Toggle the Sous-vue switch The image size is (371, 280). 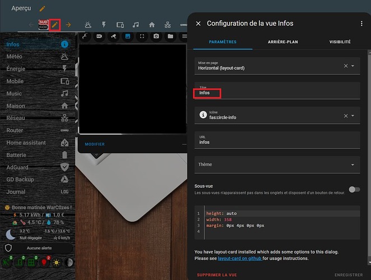[354, 189]
